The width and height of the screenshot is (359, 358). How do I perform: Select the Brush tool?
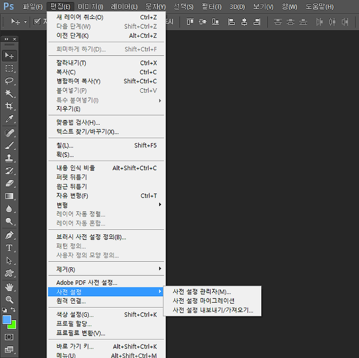[9, 146]
